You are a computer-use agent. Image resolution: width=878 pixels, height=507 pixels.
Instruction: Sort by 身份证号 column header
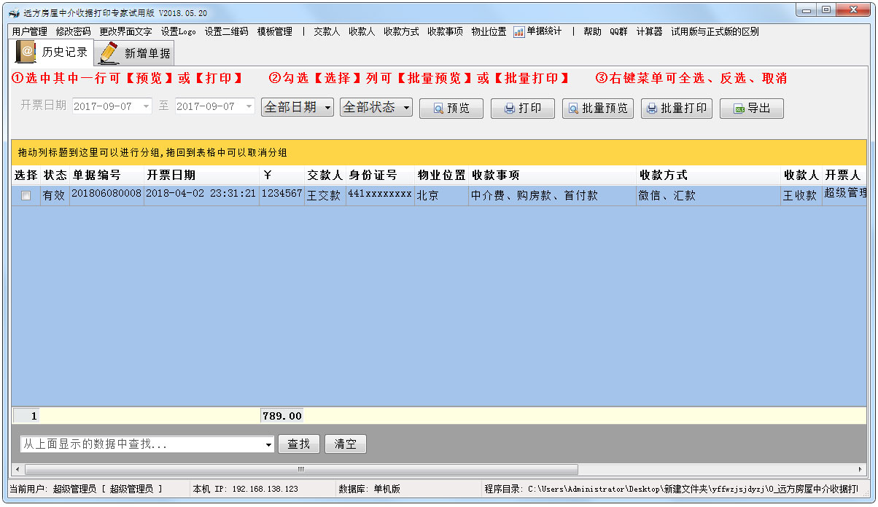[x=380, y=176]
